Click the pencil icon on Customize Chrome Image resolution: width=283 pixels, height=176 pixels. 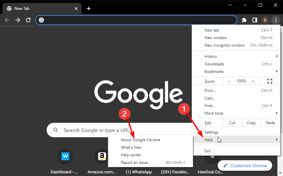point(226,165)
